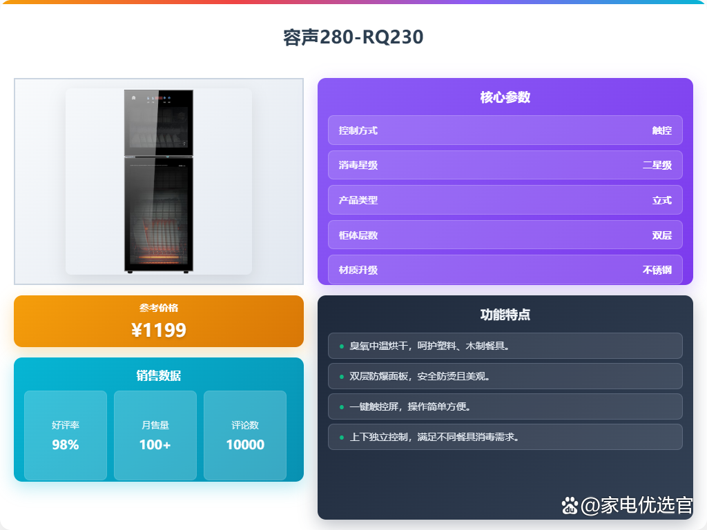Click the 核心参数 section heading
The width and height of the screenshot is (707, 530).
(505, 97)
